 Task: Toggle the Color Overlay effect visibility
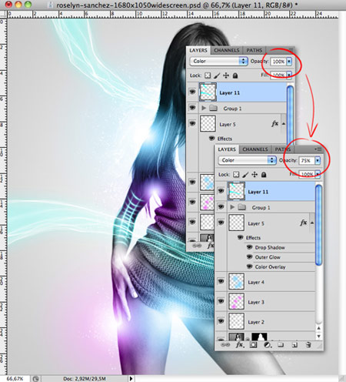click(249, 266)
